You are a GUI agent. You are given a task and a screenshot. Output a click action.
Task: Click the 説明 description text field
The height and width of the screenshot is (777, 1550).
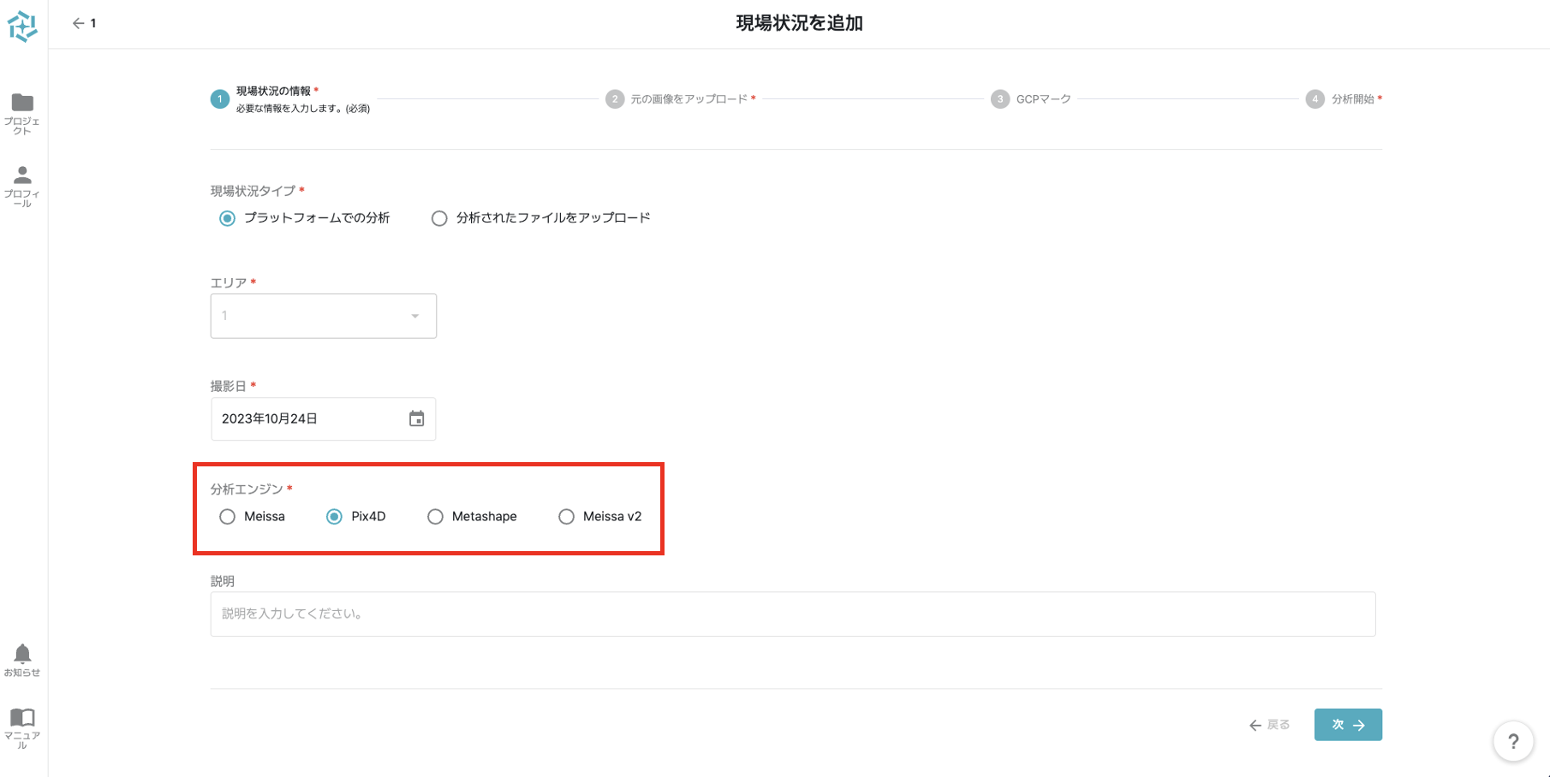pos(792,614)
